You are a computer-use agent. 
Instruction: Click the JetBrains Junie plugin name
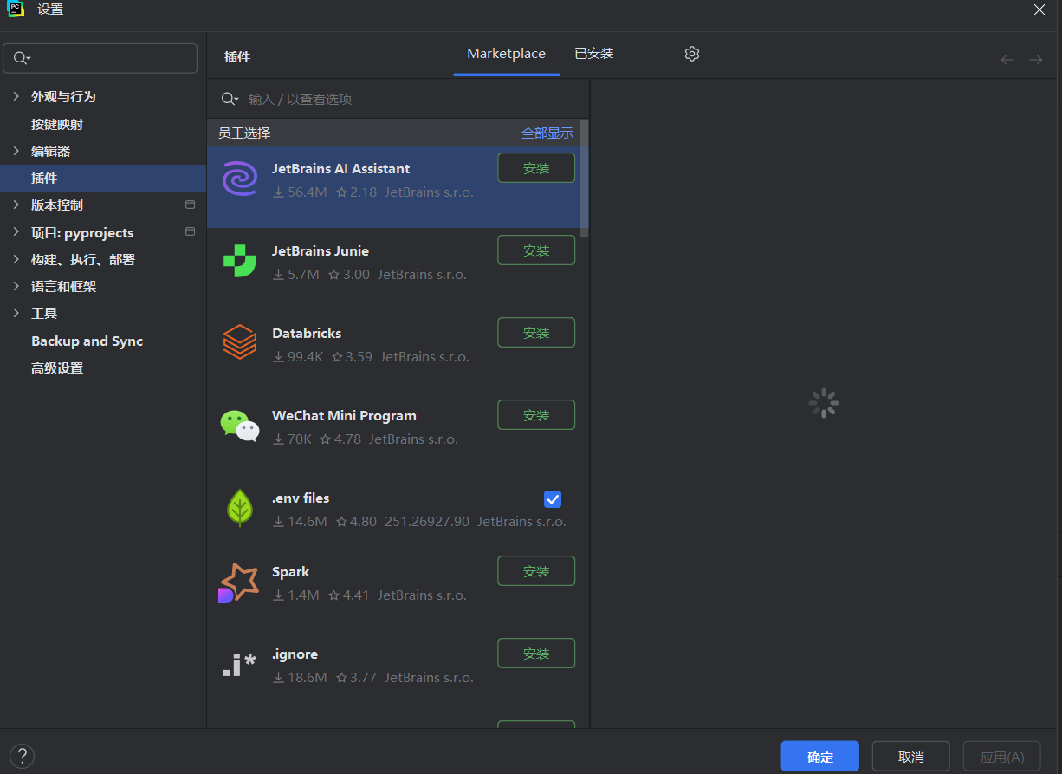click(321, 250)
